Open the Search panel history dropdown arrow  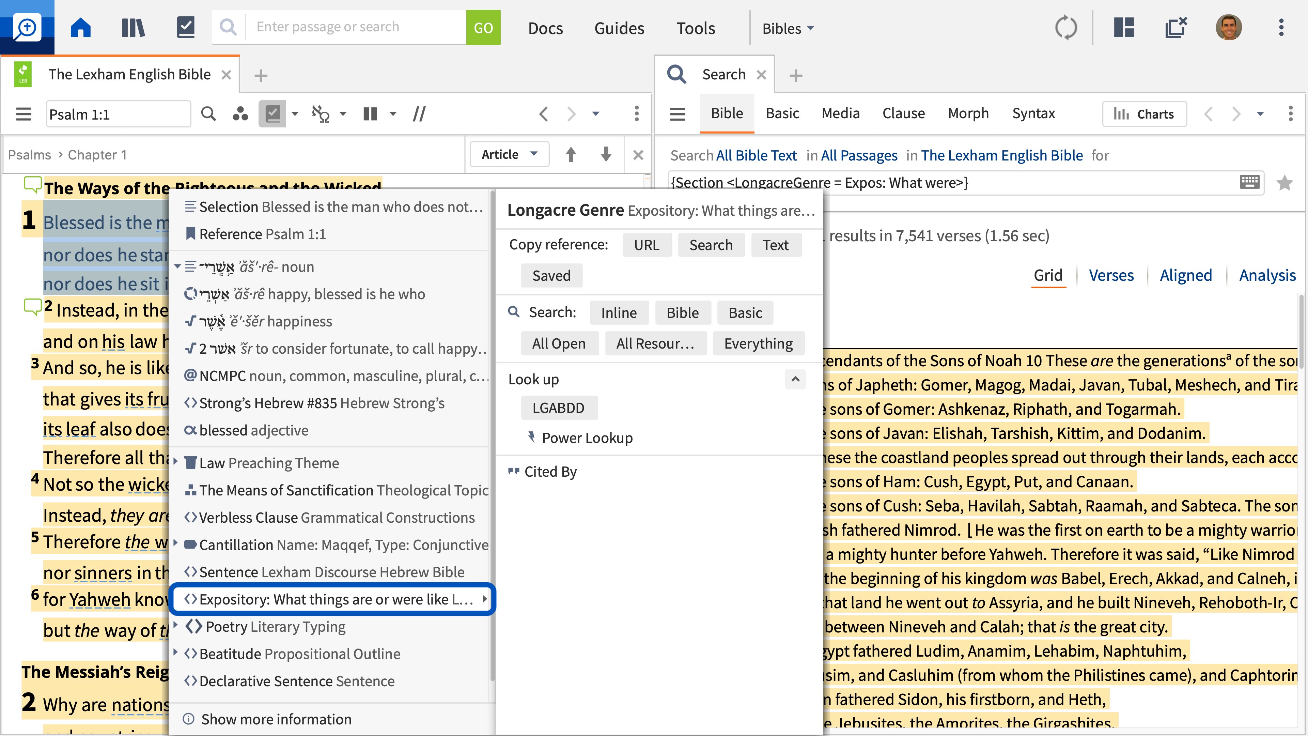click(x=1260, y=114)
